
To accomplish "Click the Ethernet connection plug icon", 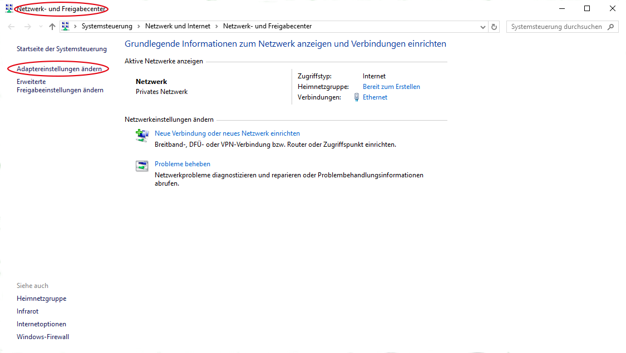I will [x=357, y=97].
